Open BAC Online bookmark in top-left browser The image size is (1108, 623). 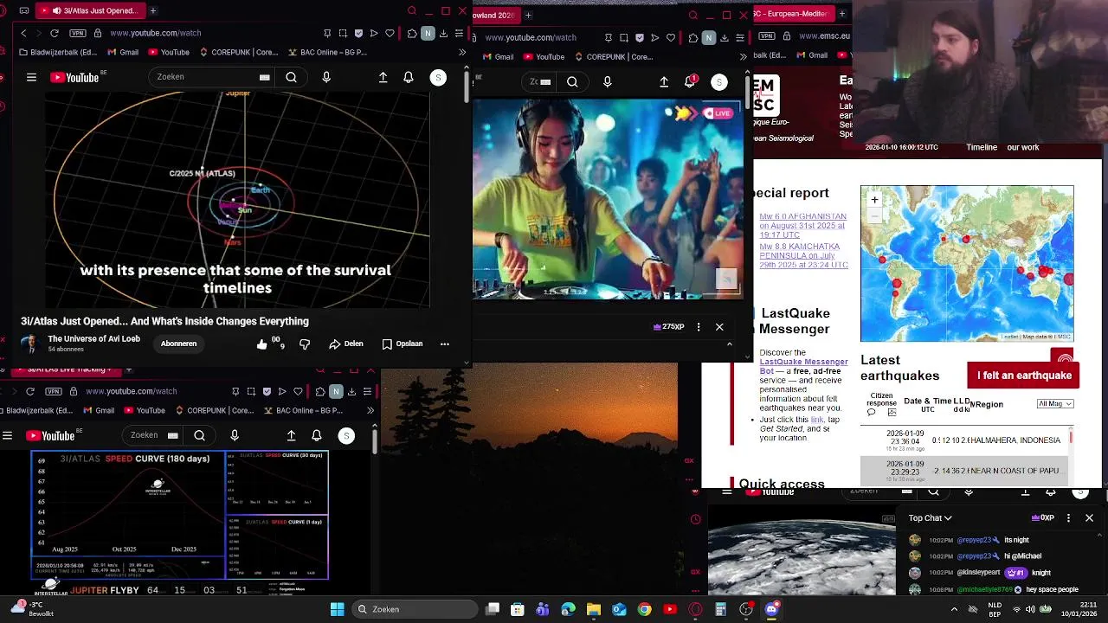pos(326,52)
